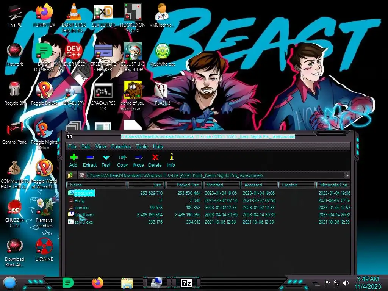388x291 pixels.
Task: Select the 2PACALYPSE 2.3 console icon
Action: pyautogui.click(x=103, y=97)
